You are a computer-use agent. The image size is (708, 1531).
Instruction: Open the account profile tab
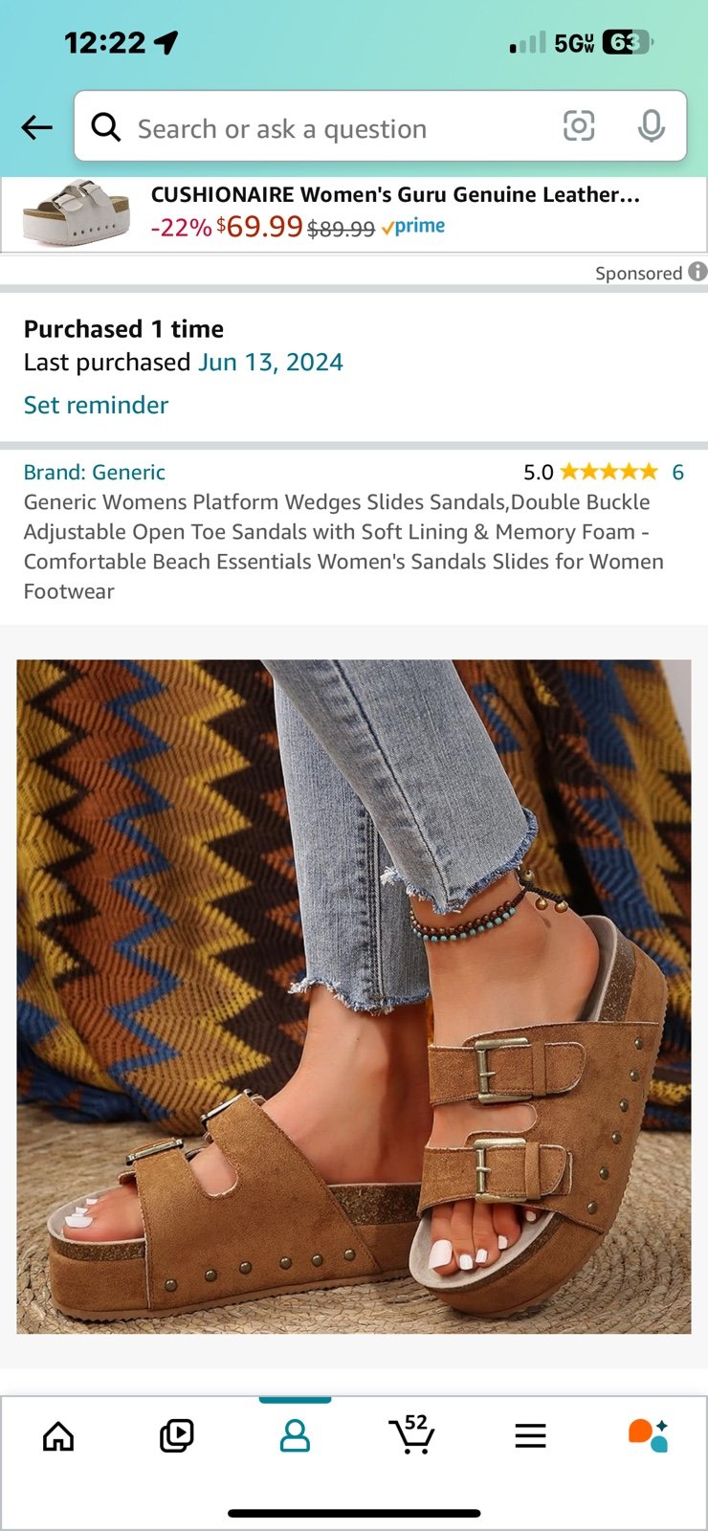295,1435
